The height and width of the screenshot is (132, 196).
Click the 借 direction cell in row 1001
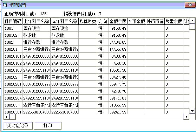(x=103, y=28)
